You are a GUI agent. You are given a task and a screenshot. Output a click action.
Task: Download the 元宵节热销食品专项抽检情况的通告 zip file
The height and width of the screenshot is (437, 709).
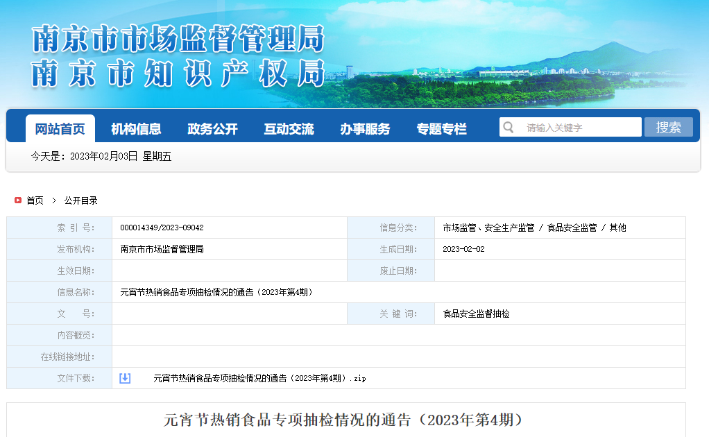pyautogui.click(x=259, y=378)
